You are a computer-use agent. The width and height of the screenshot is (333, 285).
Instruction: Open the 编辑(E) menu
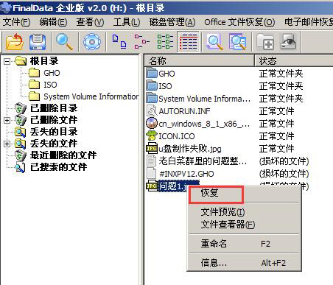[x=53, y=22]
